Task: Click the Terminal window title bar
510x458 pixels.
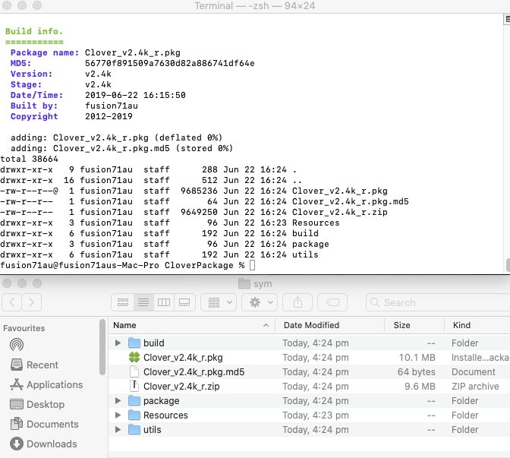Action: [x=255, y=6]
